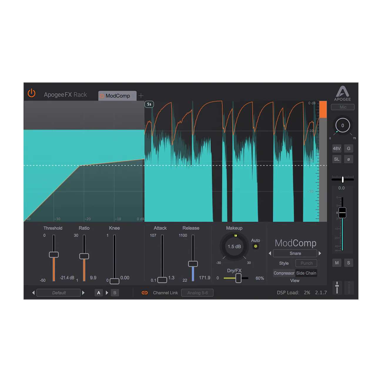The height and width of the screenshot is (382, 382).
Task: Toggle Auto makeup gain
Action: (x=256, y=246)
